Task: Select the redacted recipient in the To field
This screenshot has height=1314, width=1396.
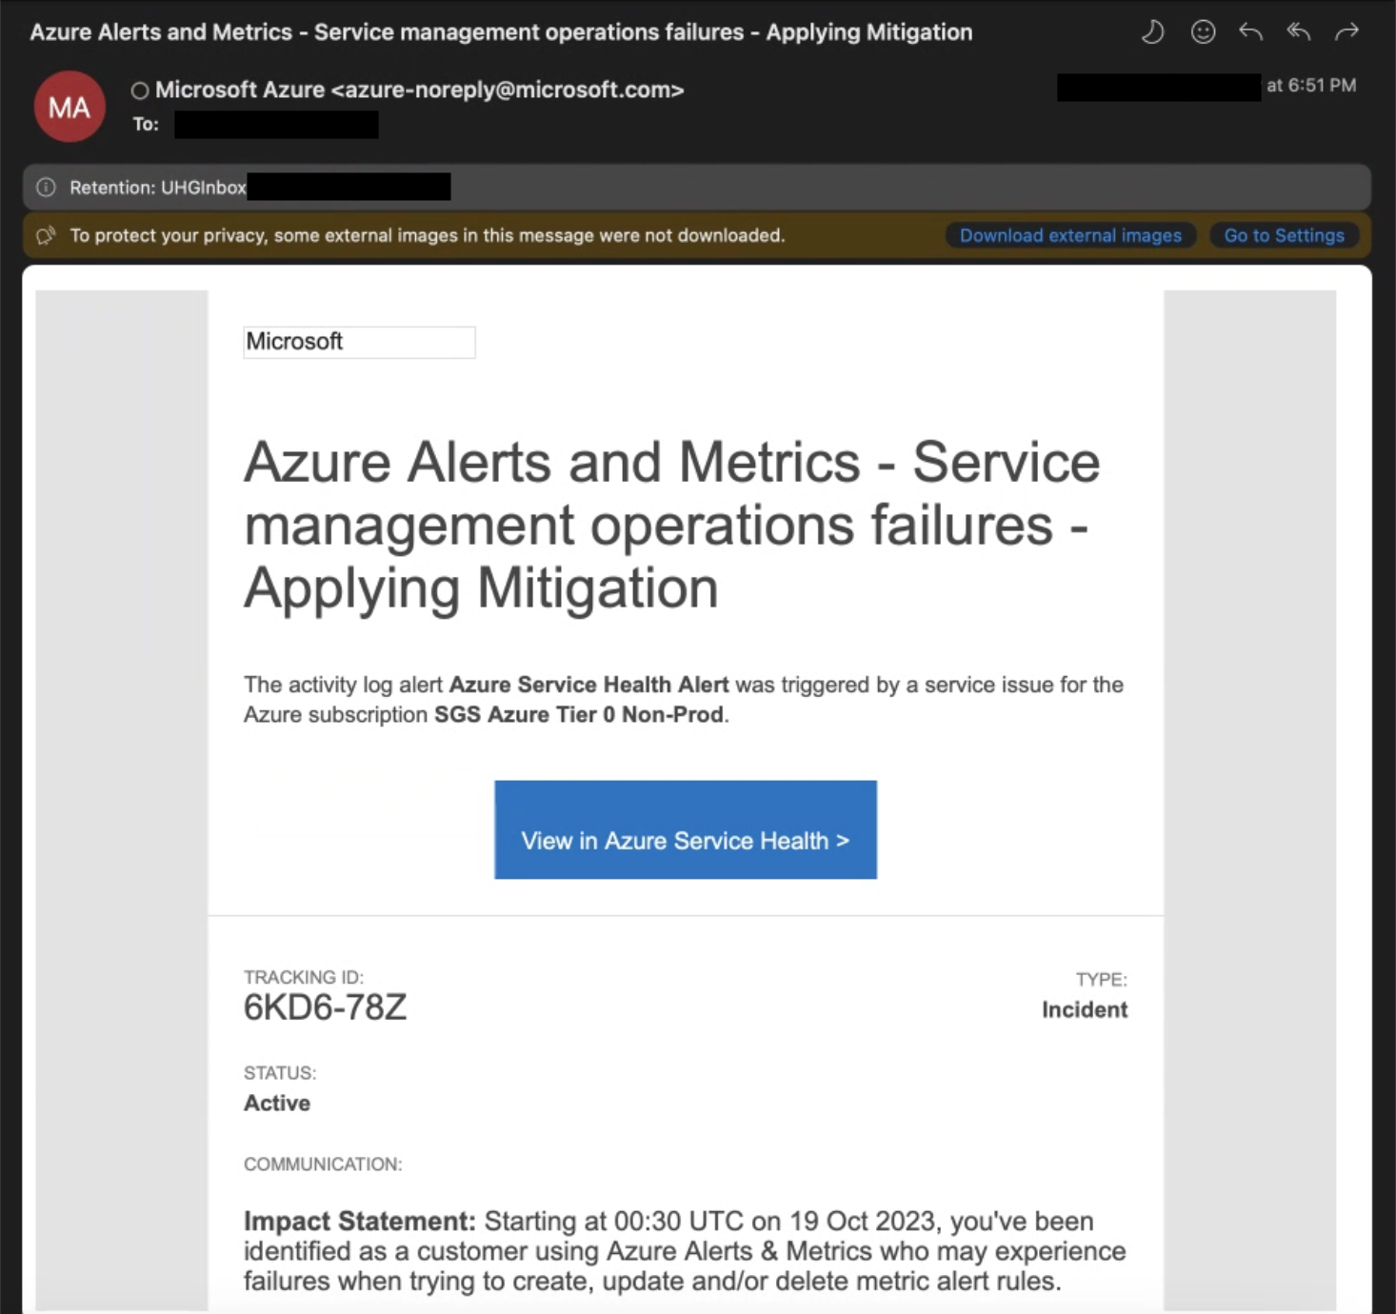Action: tap(276, 125)
